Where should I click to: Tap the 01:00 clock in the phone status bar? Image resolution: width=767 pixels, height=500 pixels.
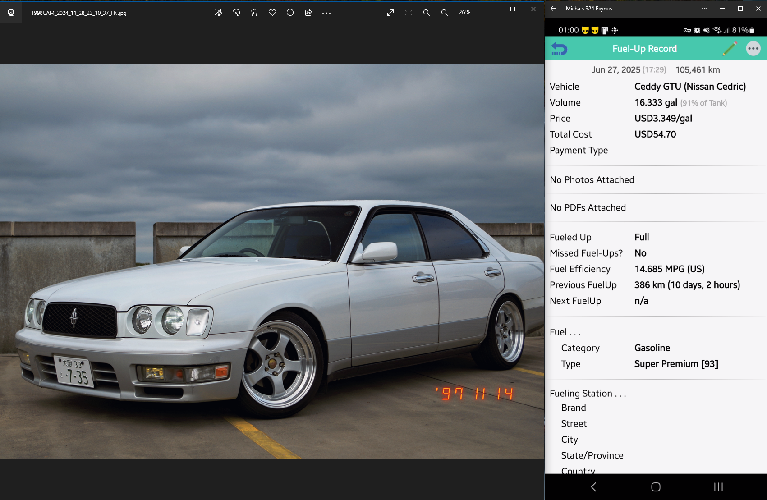568,30
